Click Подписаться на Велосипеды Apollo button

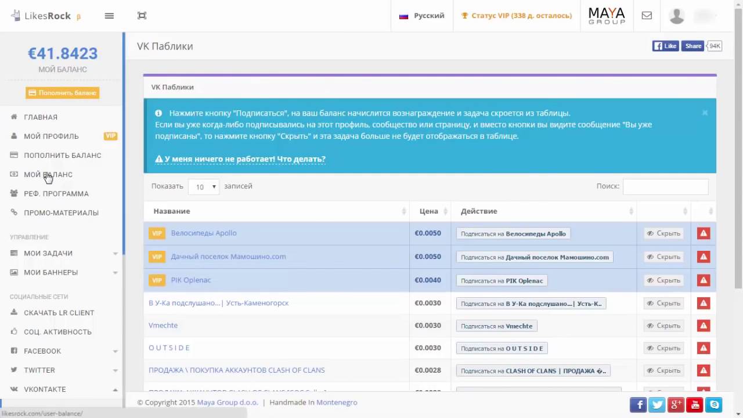pos(513,233)
